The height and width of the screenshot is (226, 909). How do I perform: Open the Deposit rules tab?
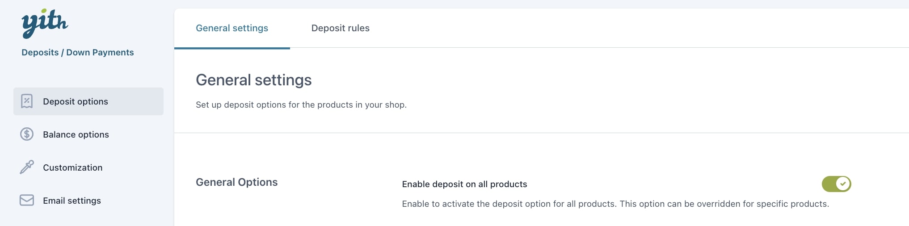click(x=340, y=28)
